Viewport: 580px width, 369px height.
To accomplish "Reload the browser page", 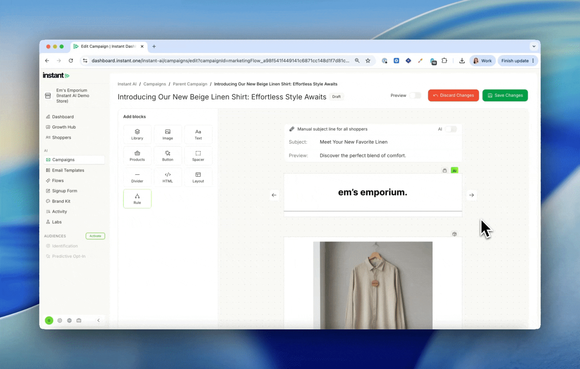I will pos(71,61).
